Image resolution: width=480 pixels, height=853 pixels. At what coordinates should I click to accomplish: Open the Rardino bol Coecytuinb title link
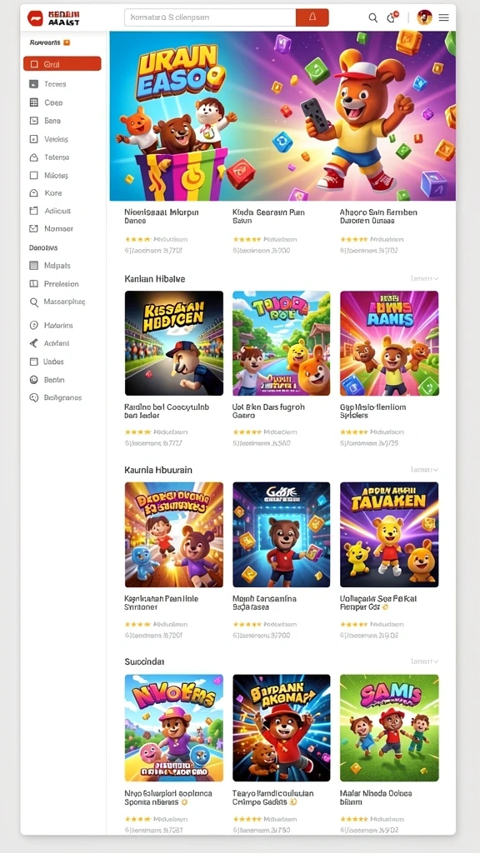[x=167, y=411]
